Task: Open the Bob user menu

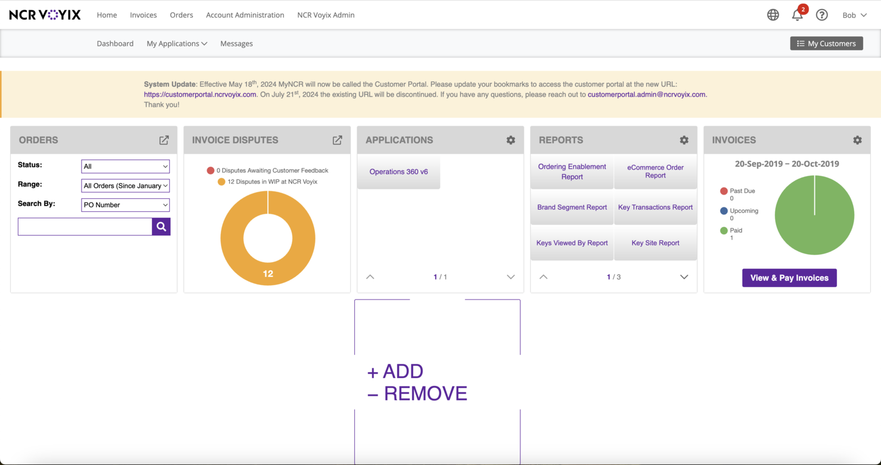Action: 854,15
